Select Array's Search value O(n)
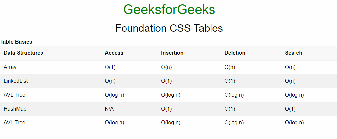Viewport: 337px width, 139px height. 290,67
